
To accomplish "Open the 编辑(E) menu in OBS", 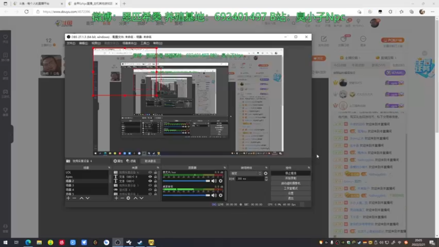I will (x=83, y=43).
